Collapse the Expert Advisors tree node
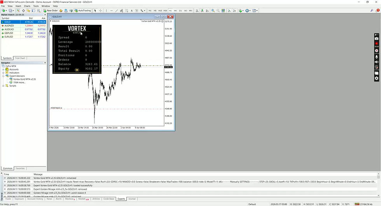 [x=3, y=76]
